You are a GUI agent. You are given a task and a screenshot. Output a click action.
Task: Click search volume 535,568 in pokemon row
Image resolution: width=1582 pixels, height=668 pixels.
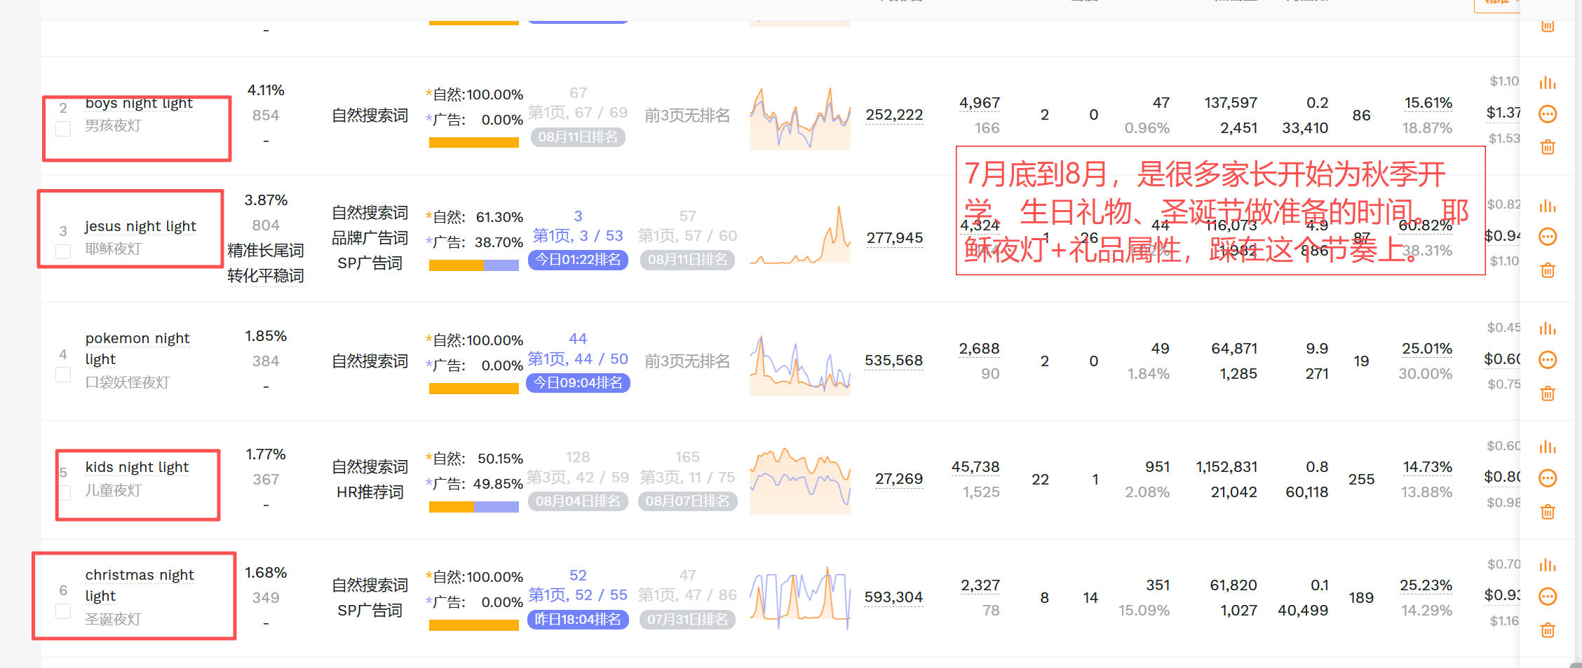[x=894, y=361]
